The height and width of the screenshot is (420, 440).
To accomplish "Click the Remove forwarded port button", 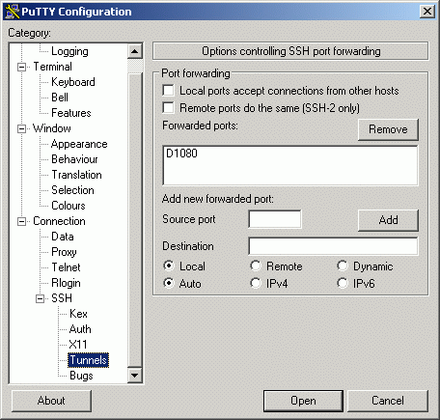I will point(388,129).
